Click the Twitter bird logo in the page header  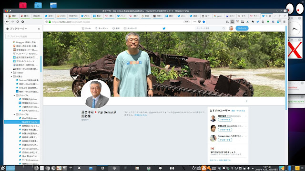164,28
